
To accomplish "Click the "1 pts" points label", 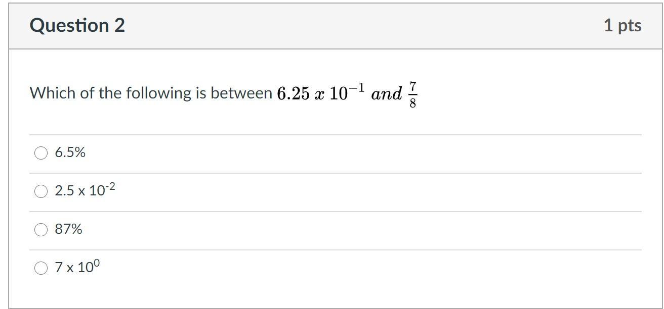I will [622, 25].
